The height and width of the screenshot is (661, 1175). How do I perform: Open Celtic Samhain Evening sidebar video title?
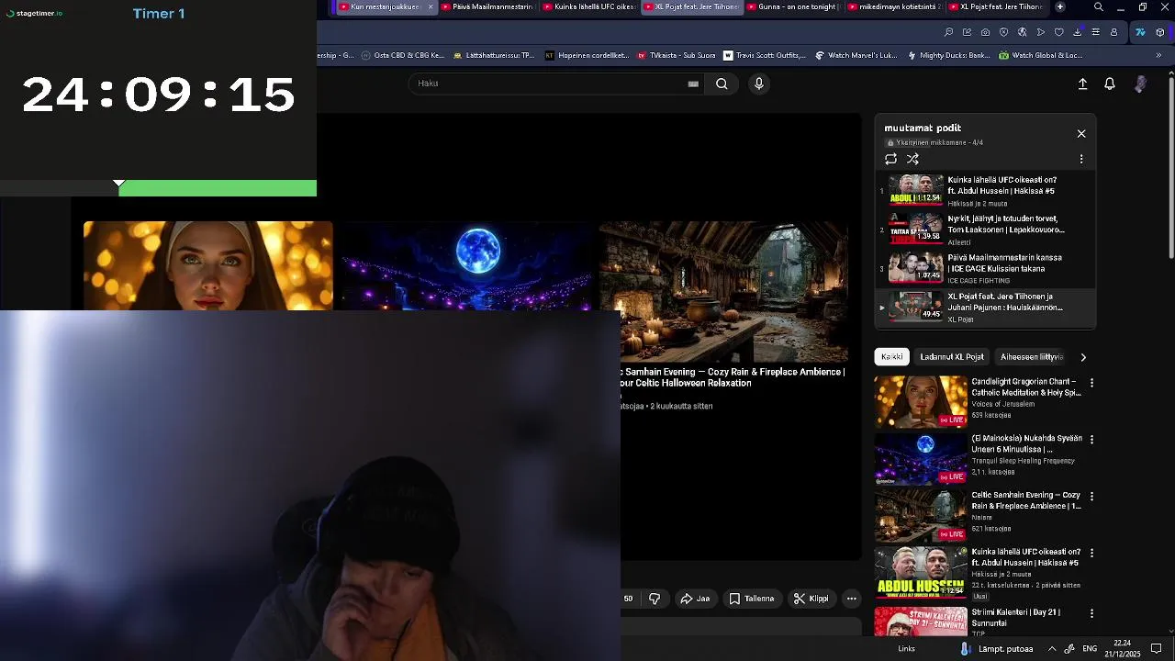1026,500
